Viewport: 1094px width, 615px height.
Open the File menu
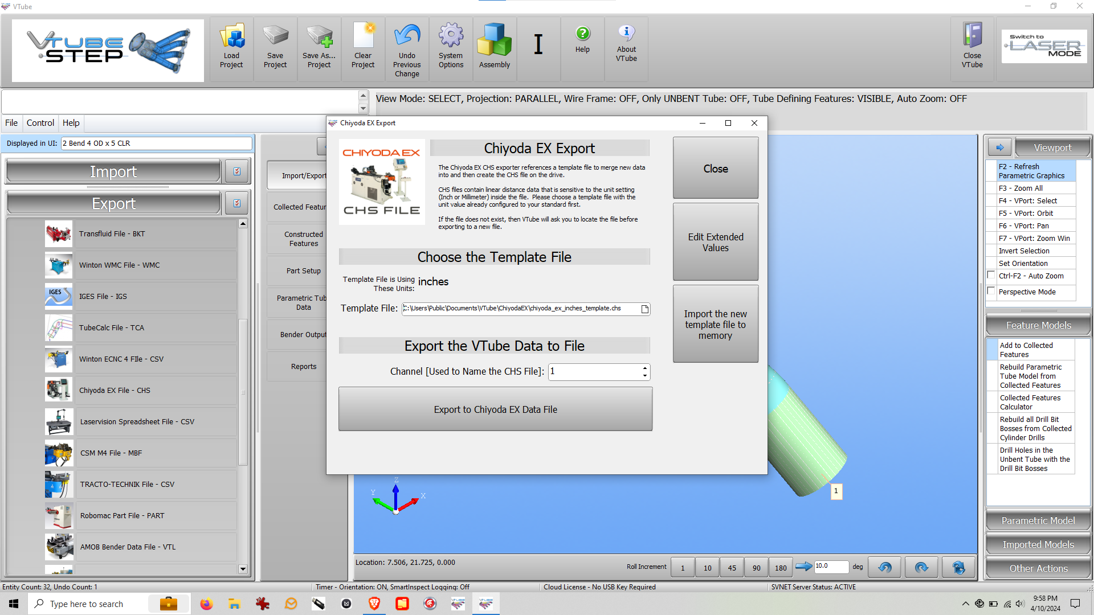pyautogui.click(x=11, y=123)
